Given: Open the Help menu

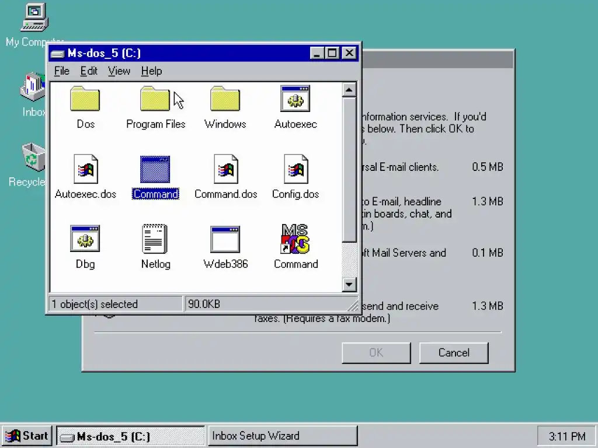Looking at the screenshot, I should tap(151, 71).
